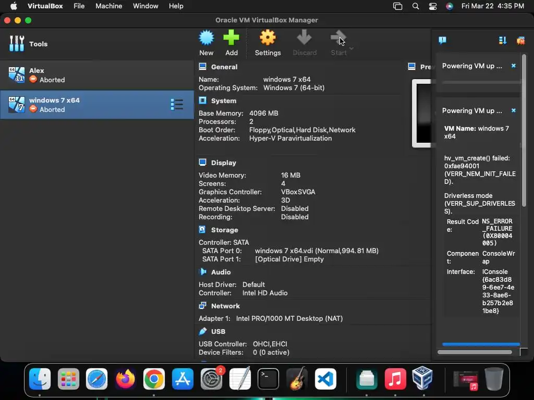This screenshot has height=400, width=534.
Task: Open the System section header
Action: 223,101
